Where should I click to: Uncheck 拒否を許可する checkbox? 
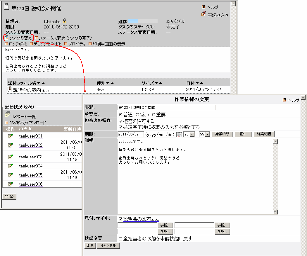[120, 121]
